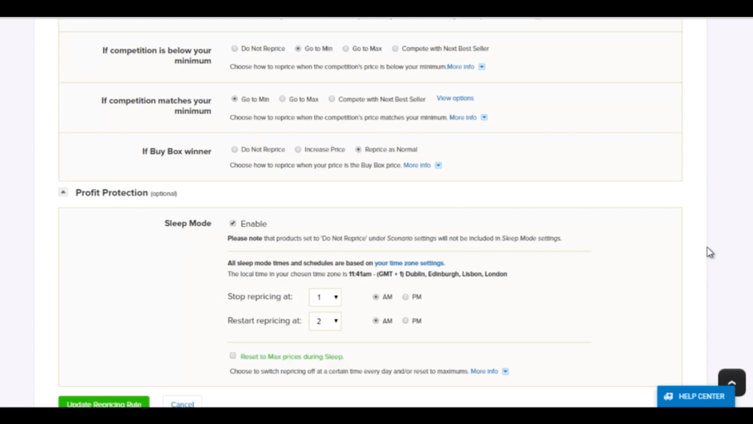Open More info dropdown icon for matches minimum

click(485, 118)
